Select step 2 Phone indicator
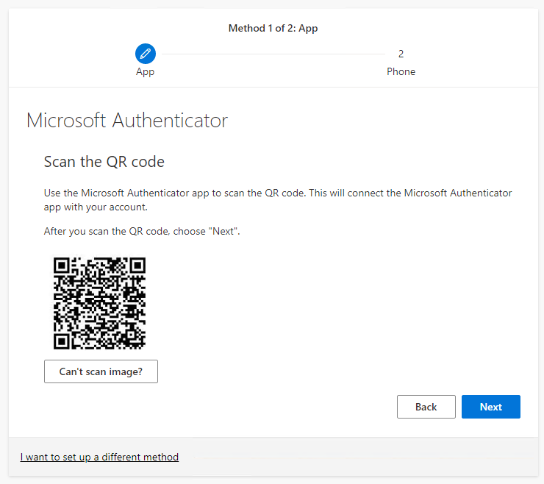The height and width of the screenshot is (484, 544). point(401,54)
